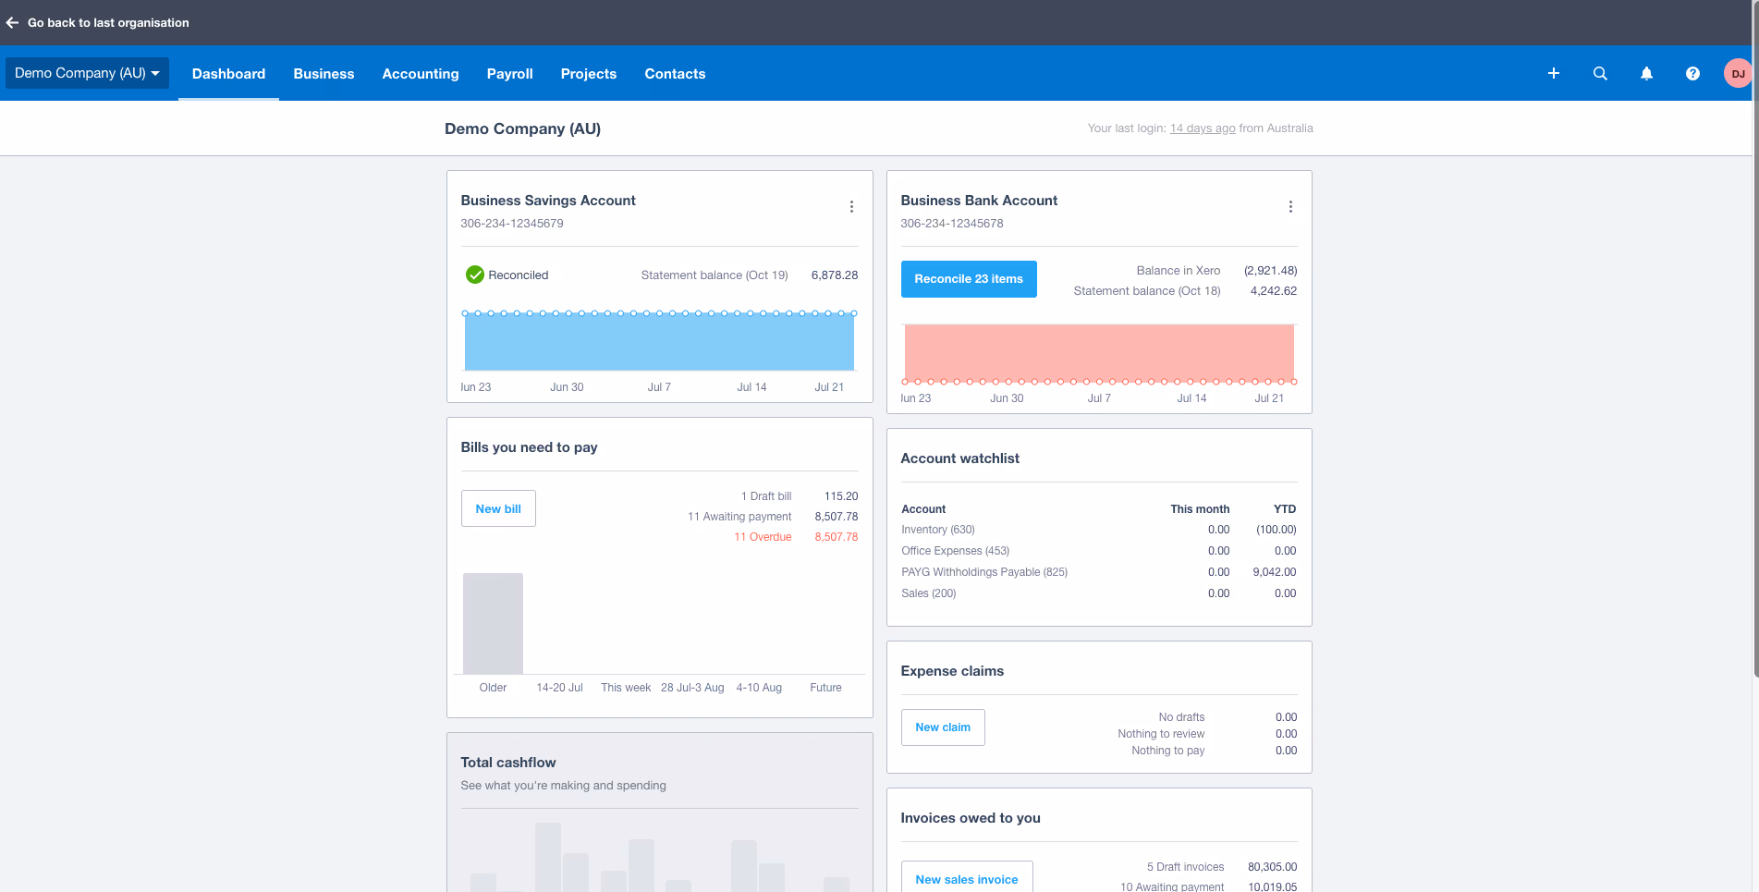Open Business Bank Account options menu
Screen dimensions: 1759x892
pyautogui.click(x=1290, y=207)
